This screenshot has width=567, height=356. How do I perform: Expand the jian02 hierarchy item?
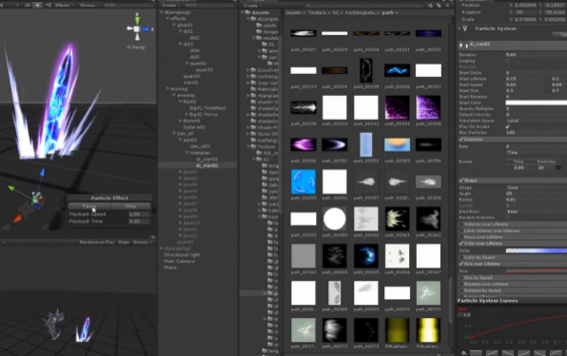click(180, 172)
